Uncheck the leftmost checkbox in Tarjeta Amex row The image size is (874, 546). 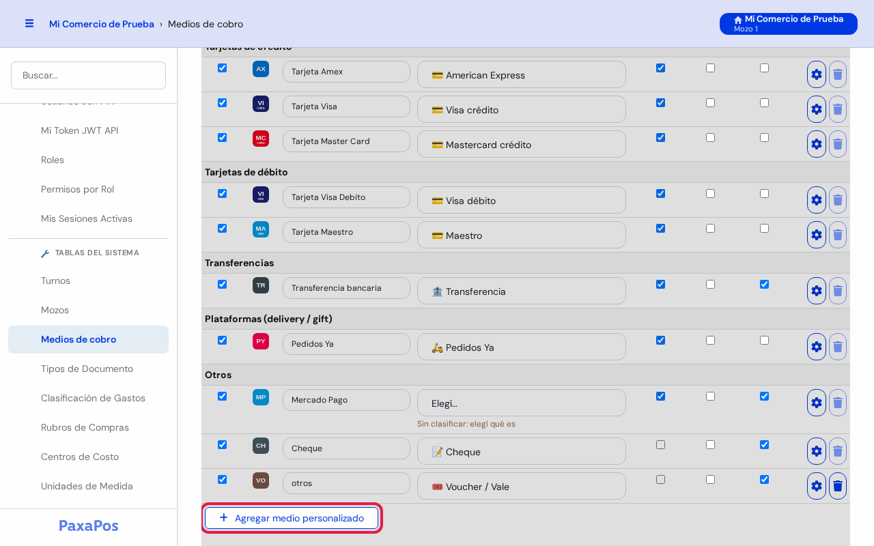[x=222, y=68]
